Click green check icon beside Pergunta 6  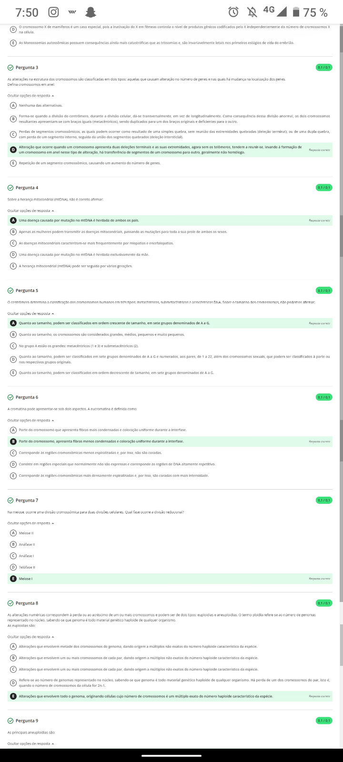click(11, 397)
